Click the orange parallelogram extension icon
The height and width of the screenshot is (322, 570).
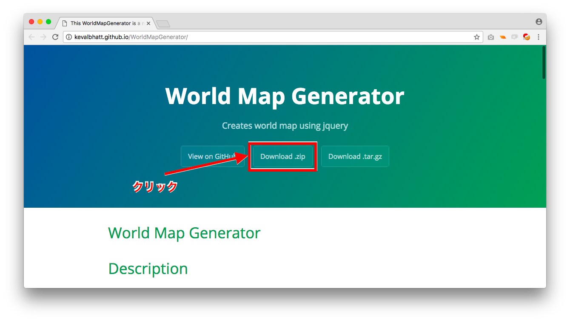pyautogui.click(x=503, y=37)
